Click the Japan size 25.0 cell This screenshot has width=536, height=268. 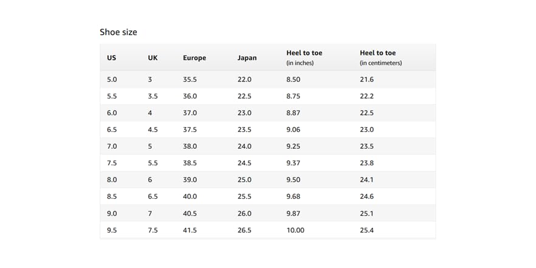click(244, 180)
